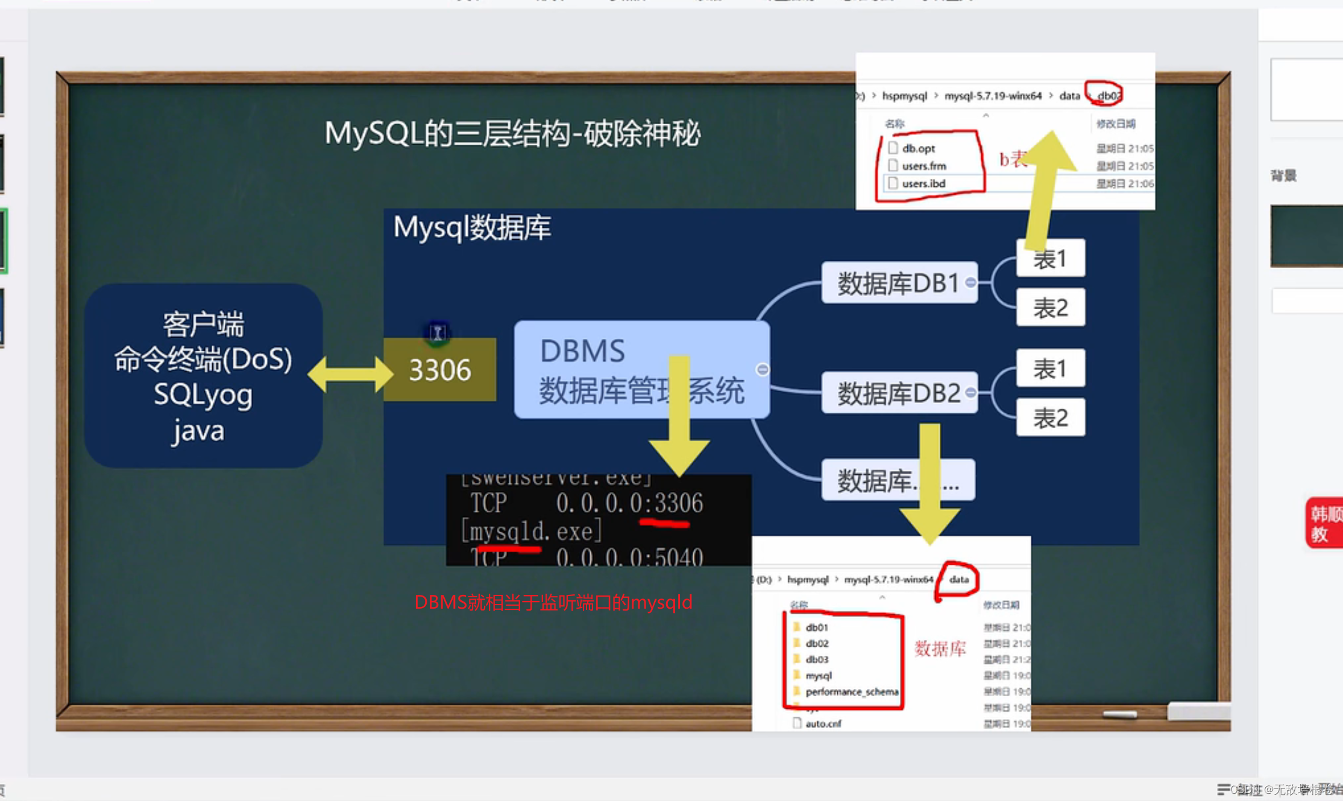The image size is (1343, 801).
Task: Click data in the lower explorer breadcrumb
Action: click(959, 579)
